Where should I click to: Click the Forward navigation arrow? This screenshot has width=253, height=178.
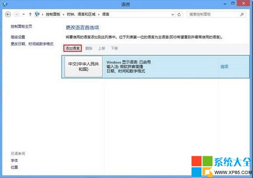pos(16,14)
